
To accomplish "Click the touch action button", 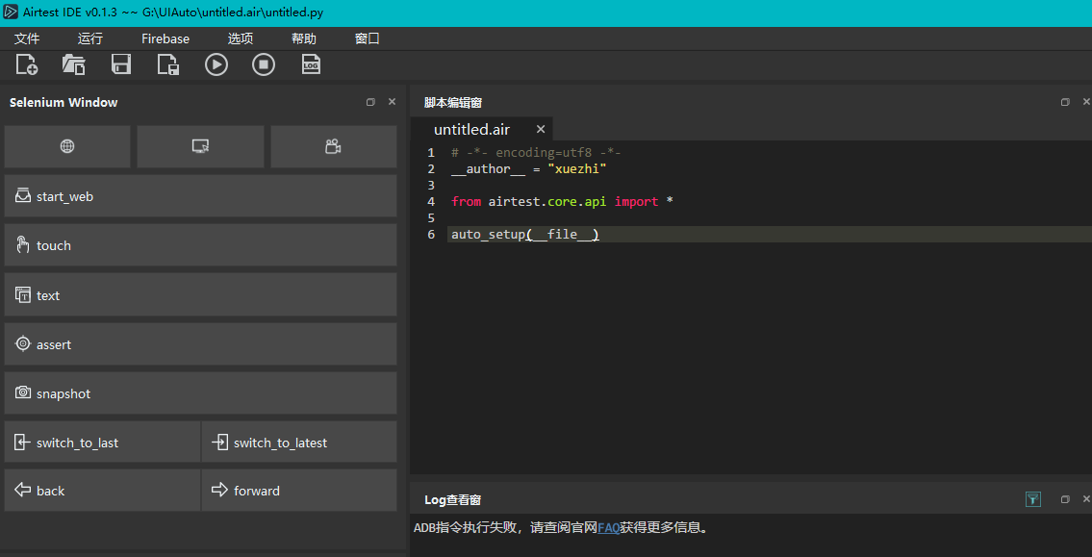I will [x=200, y=245].
